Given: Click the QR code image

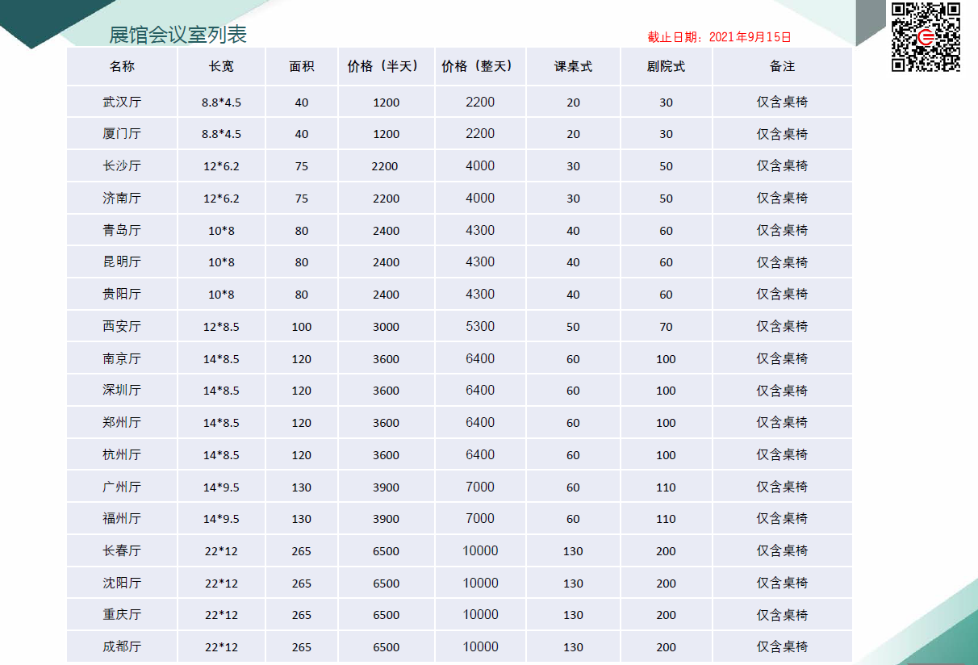Looking at the screenshot, I should click(x=926, y=37).
